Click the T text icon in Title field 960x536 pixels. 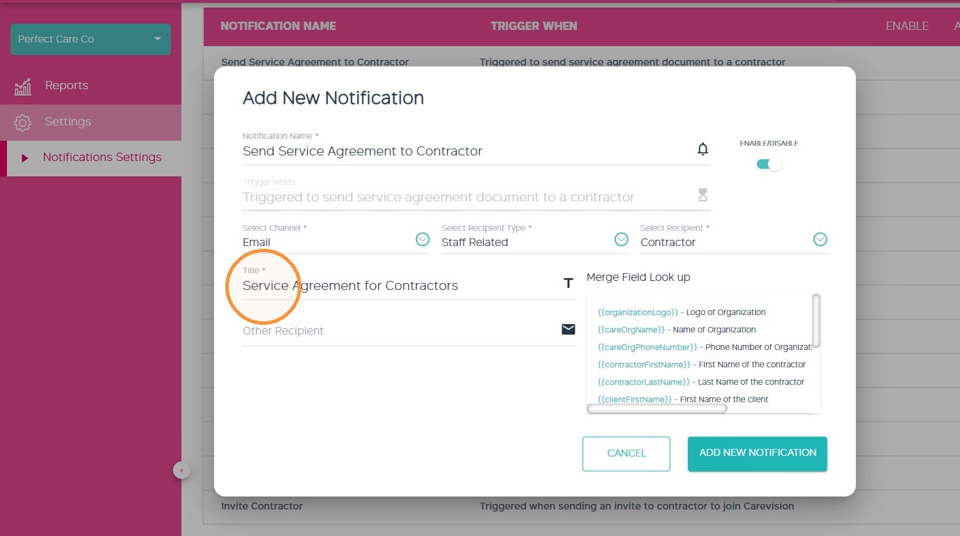tap(568, 283)
